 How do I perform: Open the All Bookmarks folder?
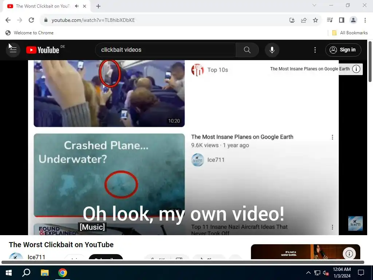350,32
